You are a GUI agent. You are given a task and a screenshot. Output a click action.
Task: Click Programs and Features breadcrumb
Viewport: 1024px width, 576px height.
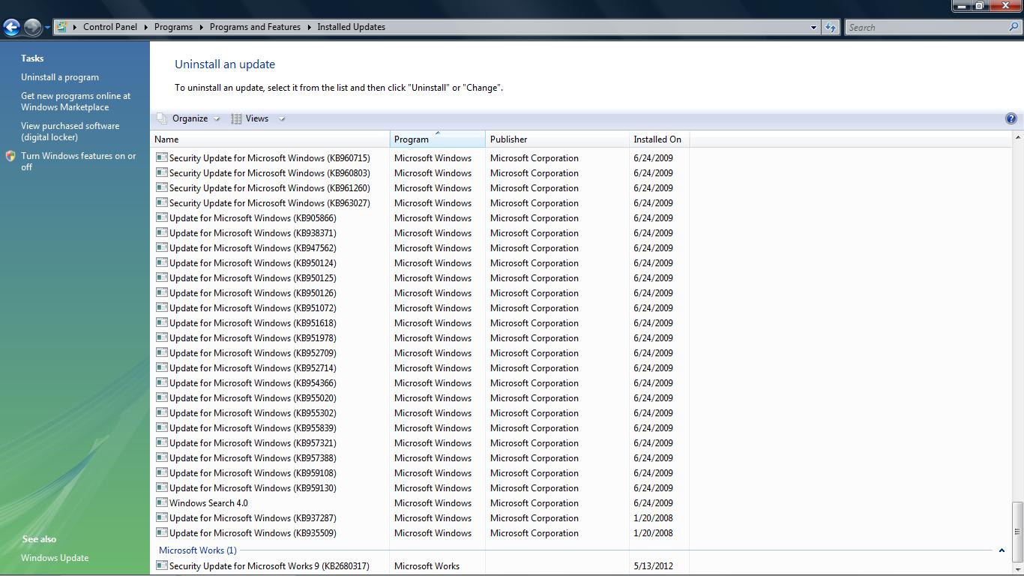coord(255,27)
